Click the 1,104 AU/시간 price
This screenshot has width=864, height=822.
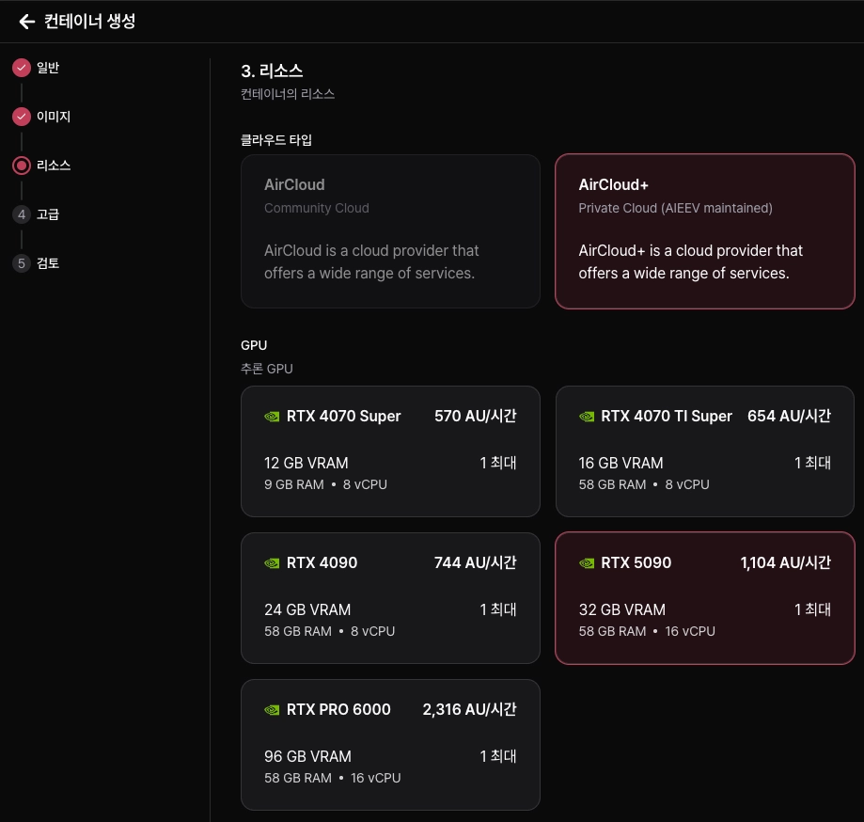pos(785,562)
